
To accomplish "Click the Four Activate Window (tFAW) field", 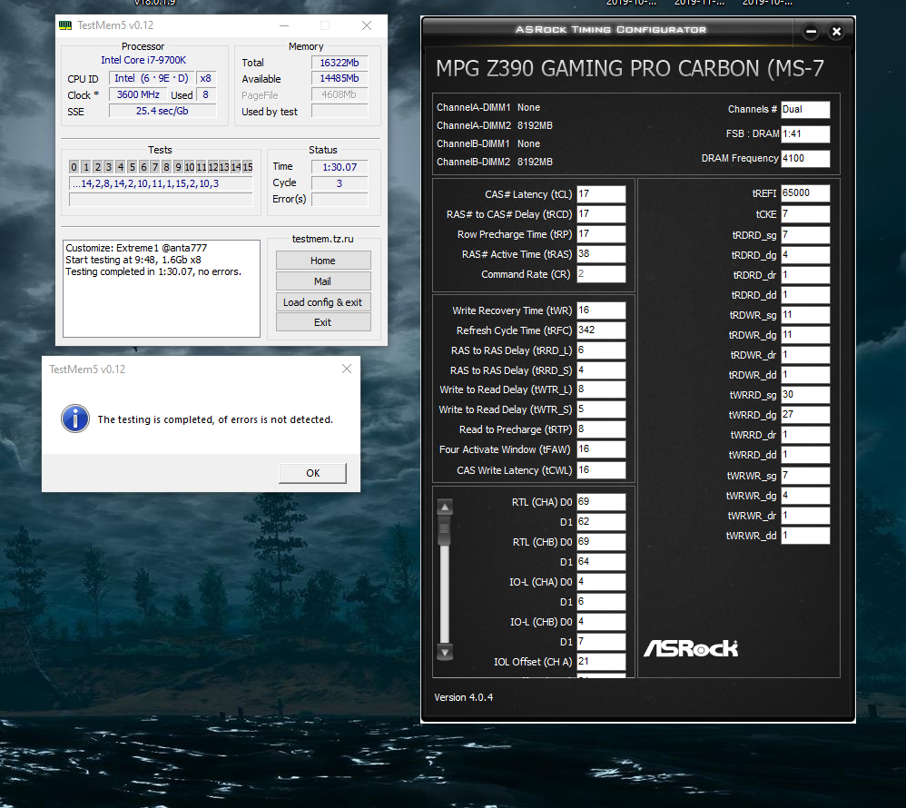I will point(601,449).
